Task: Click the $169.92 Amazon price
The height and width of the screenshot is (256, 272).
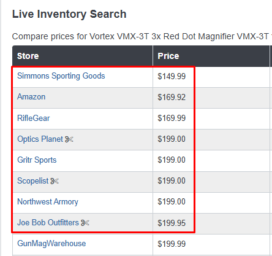Action: [172, 97]
